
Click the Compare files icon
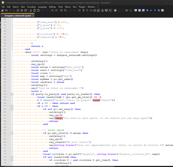pos(139,10)
